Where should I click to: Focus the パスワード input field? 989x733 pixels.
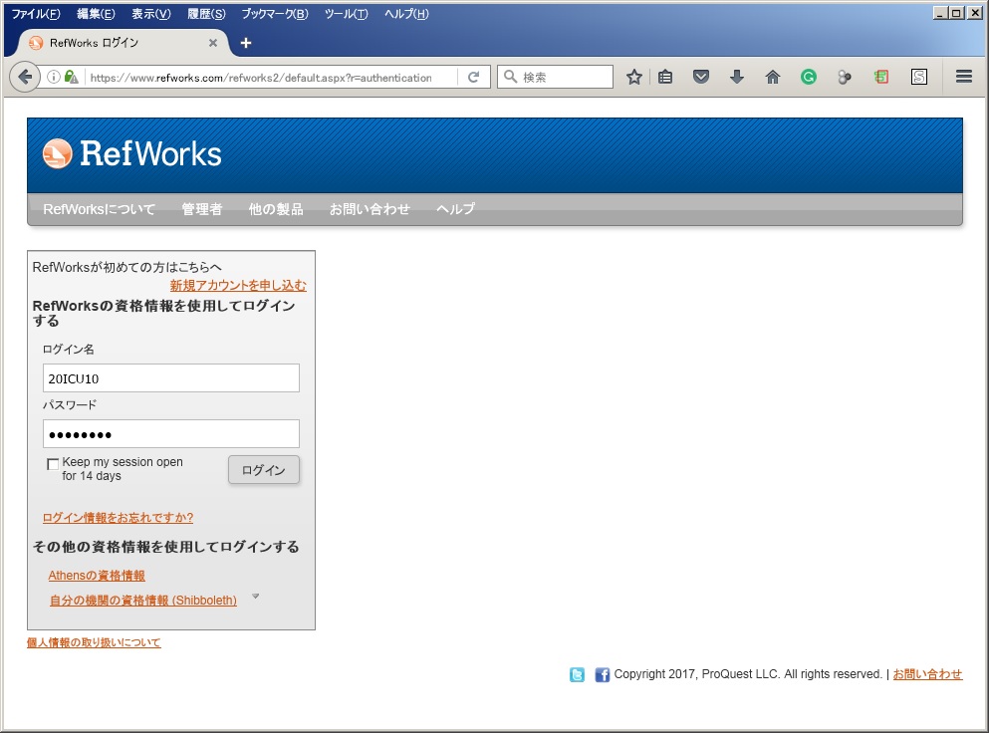(171, 434)
